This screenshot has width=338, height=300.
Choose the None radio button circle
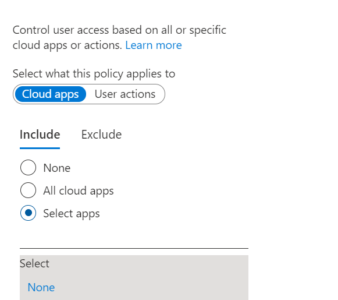[x=29, y=168]
